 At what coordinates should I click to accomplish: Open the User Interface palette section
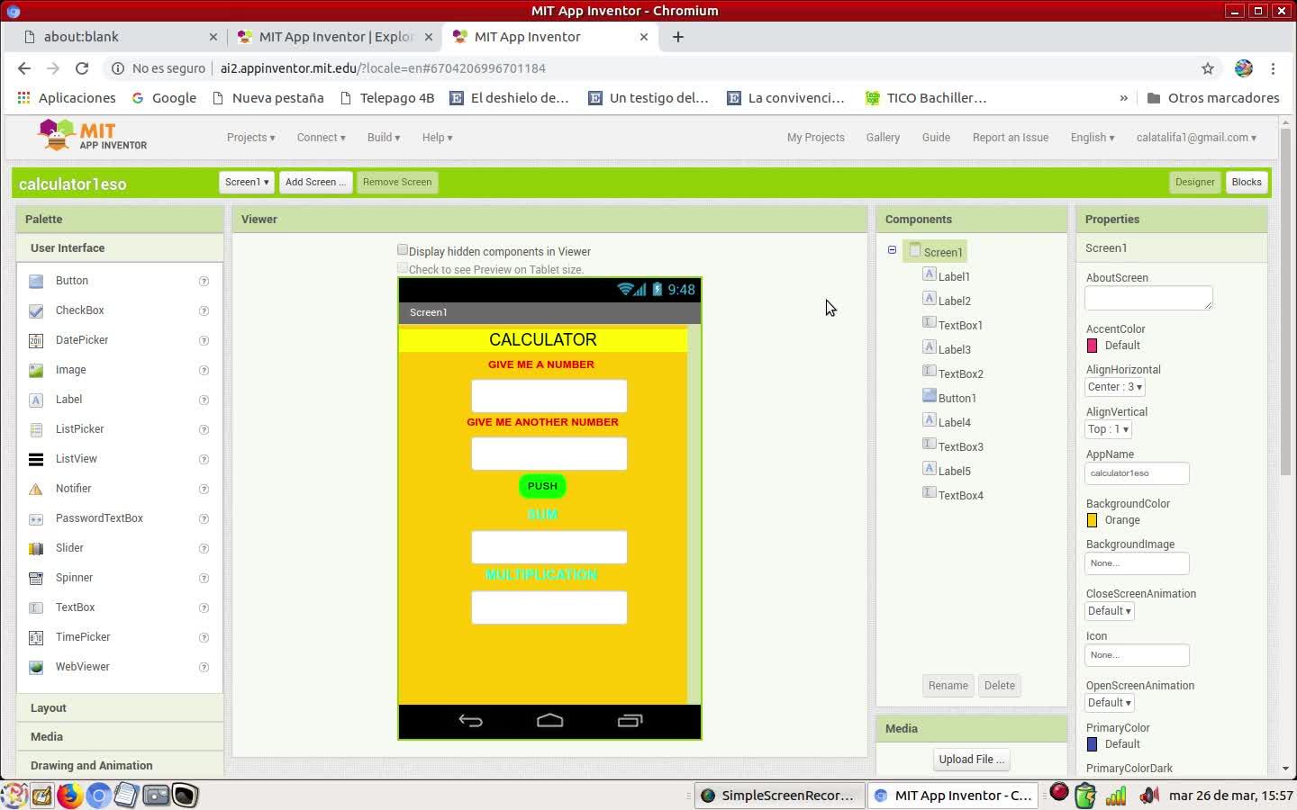pos(120,248)
